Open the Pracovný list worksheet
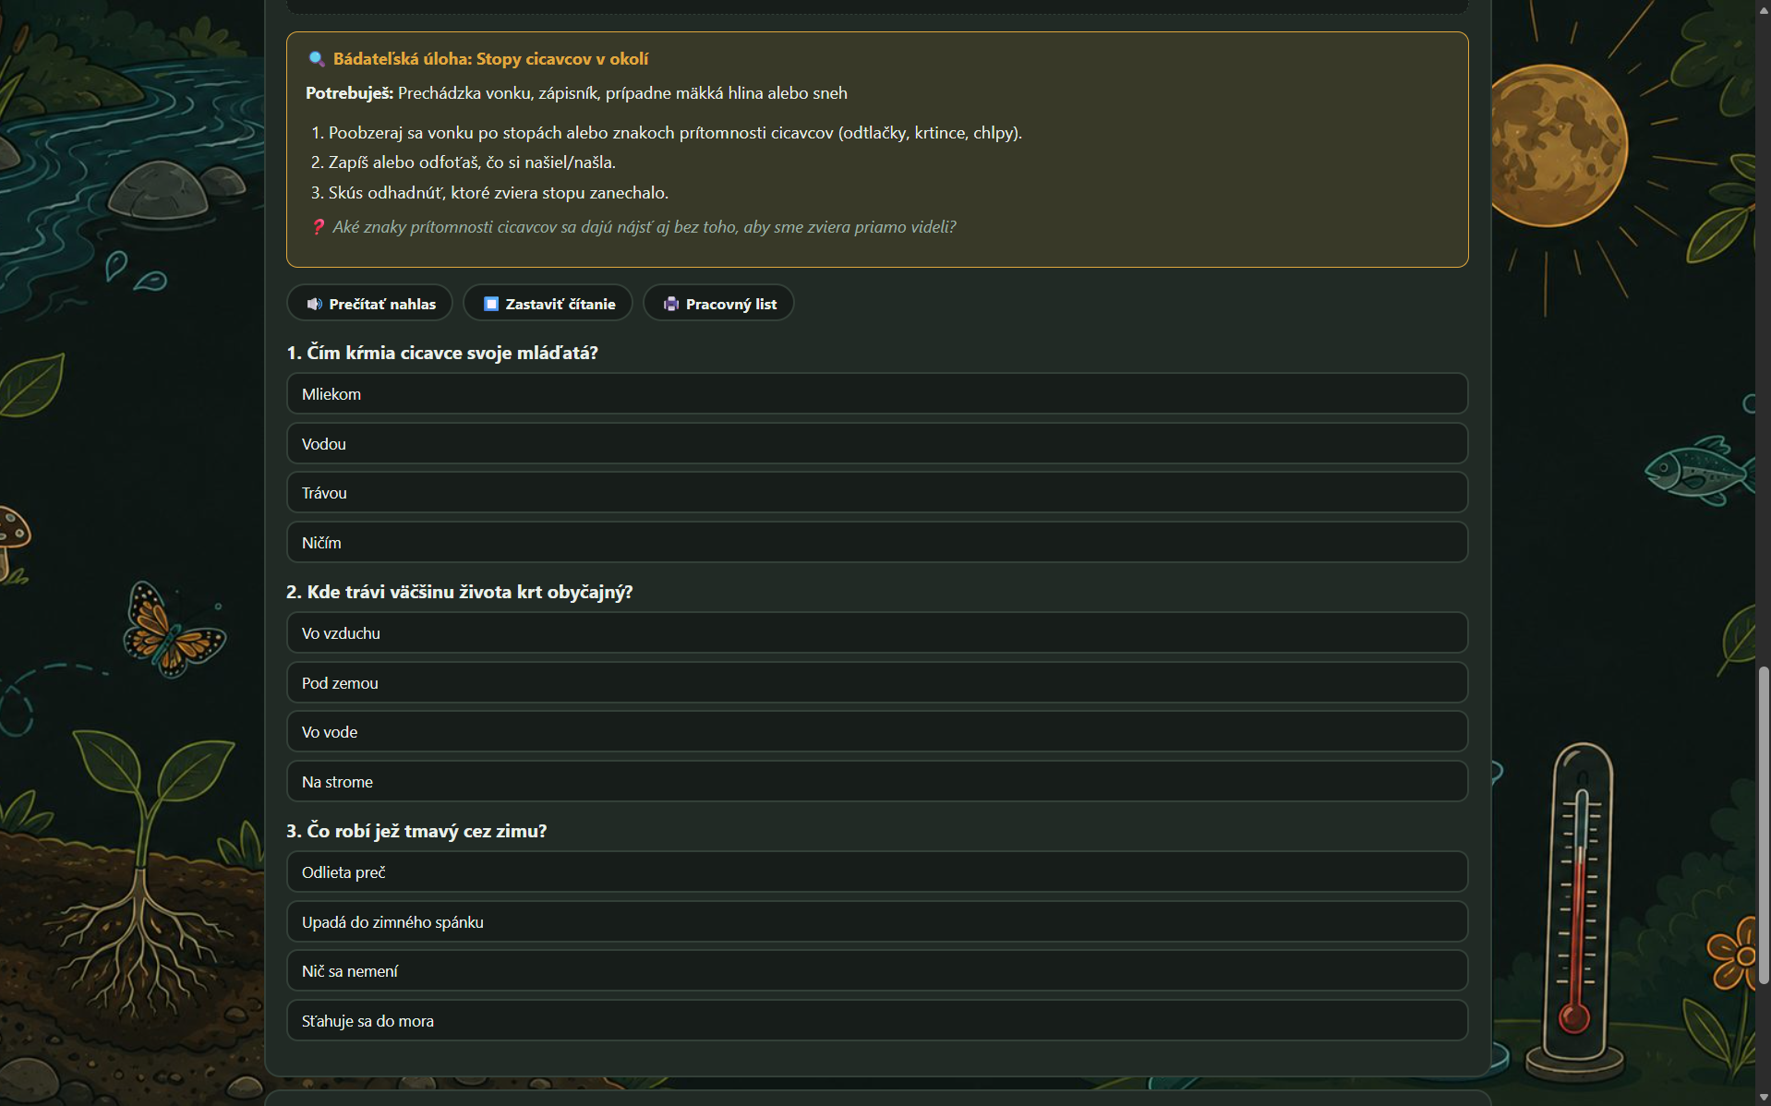 coord(718,304)
